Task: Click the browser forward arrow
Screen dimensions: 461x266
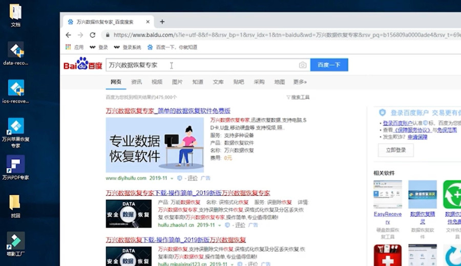Action: point(80,35)
